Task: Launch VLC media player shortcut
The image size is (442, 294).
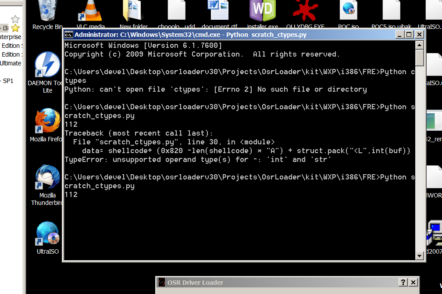Action: point(90,12)
